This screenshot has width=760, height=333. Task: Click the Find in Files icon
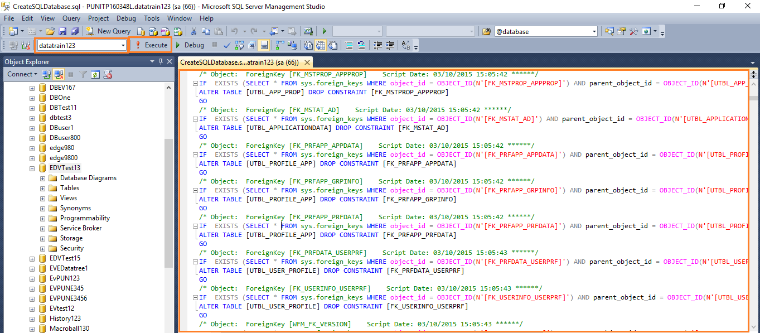(486, 31)
